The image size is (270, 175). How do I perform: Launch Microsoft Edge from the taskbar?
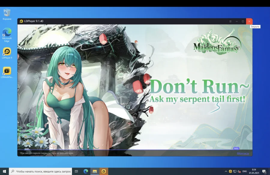[86, 171]
